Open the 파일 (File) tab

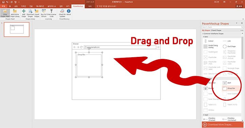3,6
